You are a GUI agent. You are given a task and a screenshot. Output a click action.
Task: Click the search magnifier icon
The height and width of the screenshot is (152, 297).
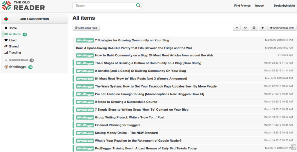point(138,5)
